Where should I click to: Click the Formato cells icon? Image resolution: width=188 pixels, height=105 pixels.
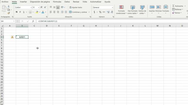click(x=166, y=7)
